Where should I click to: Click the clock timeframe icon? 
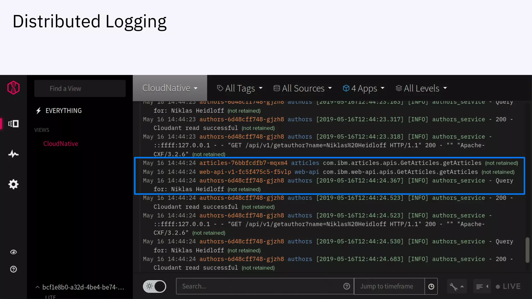click(x=431, y=286)
